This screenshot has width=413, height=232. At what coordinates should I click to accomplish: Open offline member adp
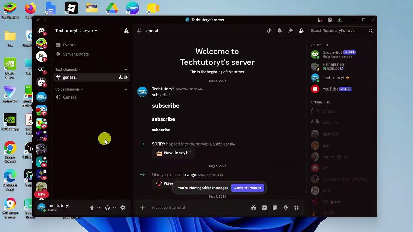[x=341, y=145]
